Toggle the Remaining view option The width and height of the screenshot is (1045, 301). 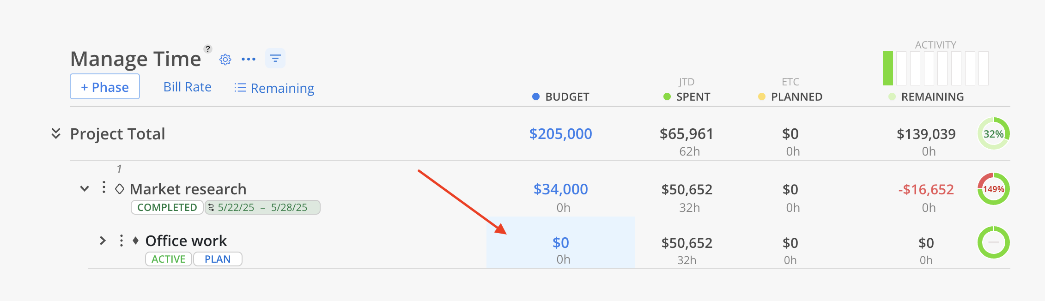(x=274, y=88)
